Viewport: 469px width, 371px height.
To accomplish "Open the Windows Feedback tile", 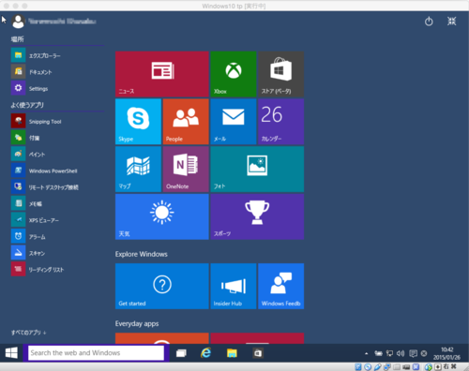I will click(280, 286).
